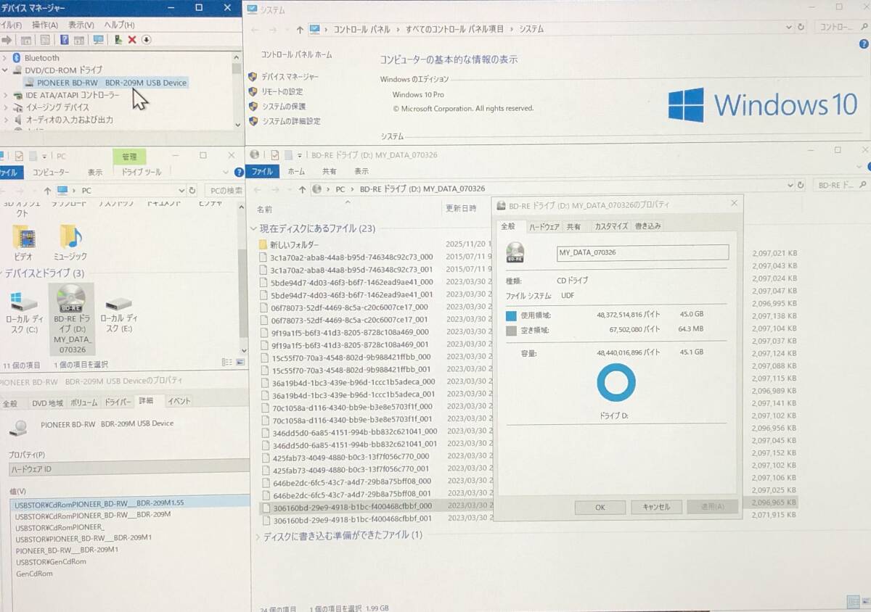The height and width of the screenshot is (612, 871).
Task: Click the MY_DATA_070326 volume name field
Action: 642,252
